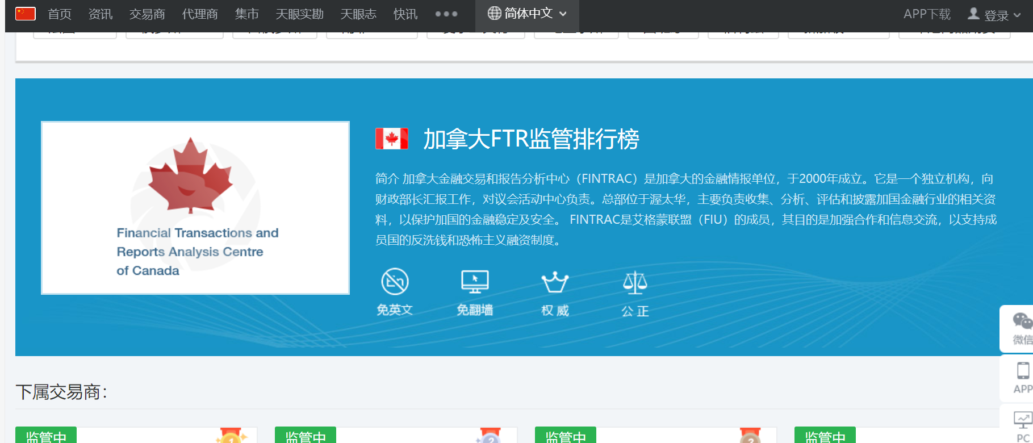Go to the 资讯 news section
This screenshot has height=443, width=1033.
(x=101, y=14)
